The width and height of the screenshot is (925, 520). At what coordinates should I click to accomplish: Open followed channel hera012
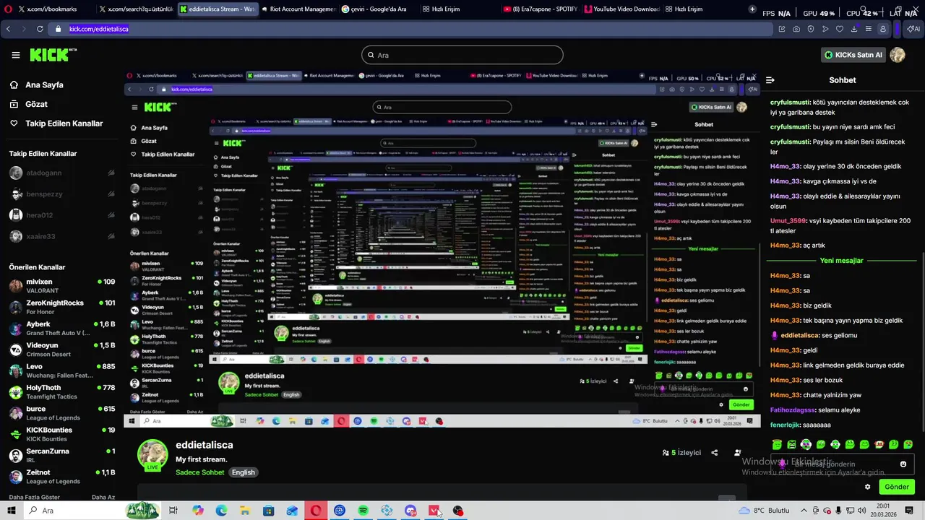point(61,215)
